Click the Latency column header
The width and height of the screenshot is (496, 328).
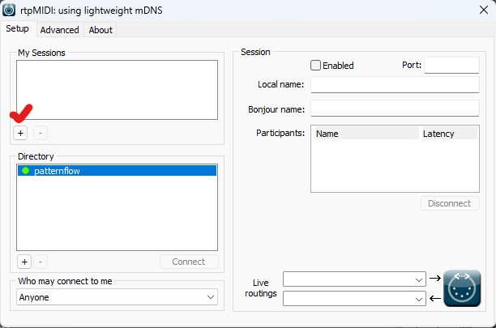[x=449, y=134]
